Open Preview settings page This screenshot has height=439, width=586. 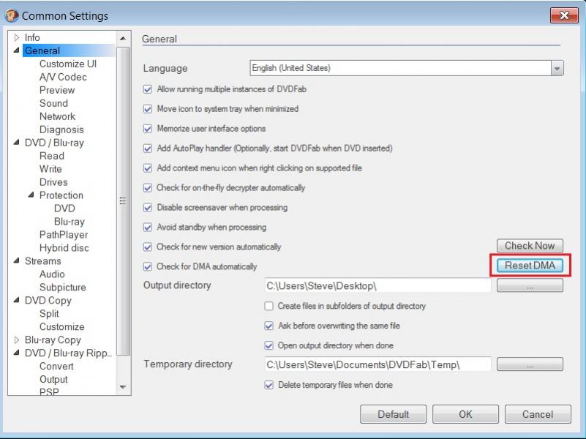point(57,90)
